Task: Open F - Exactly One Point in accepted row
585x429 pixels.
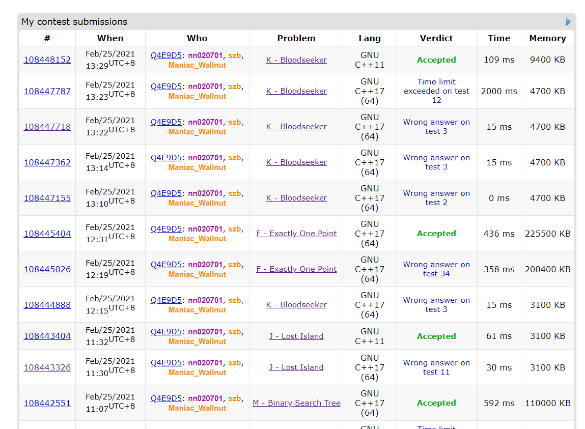Action: [296, 234]
